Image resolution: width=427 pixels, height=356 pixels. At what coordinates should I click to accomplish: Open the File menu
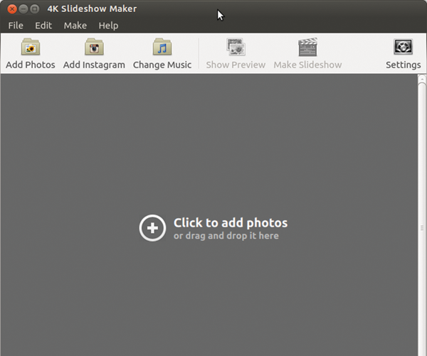(x=16, y=26)
